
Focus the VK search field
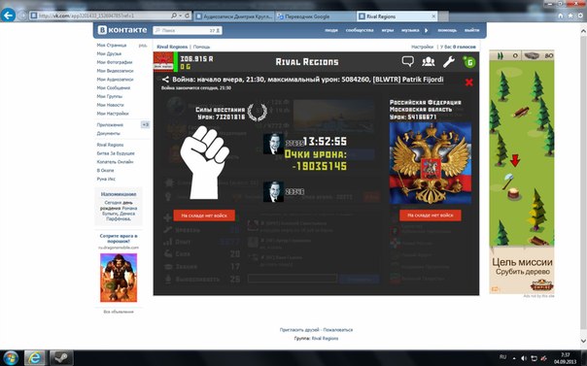pos(188,30)
